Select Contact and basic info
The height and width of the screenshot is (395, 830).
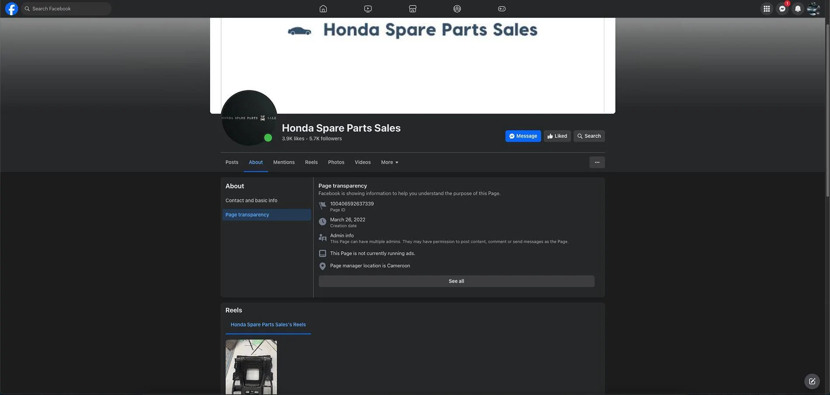click(x=251, y=200)
